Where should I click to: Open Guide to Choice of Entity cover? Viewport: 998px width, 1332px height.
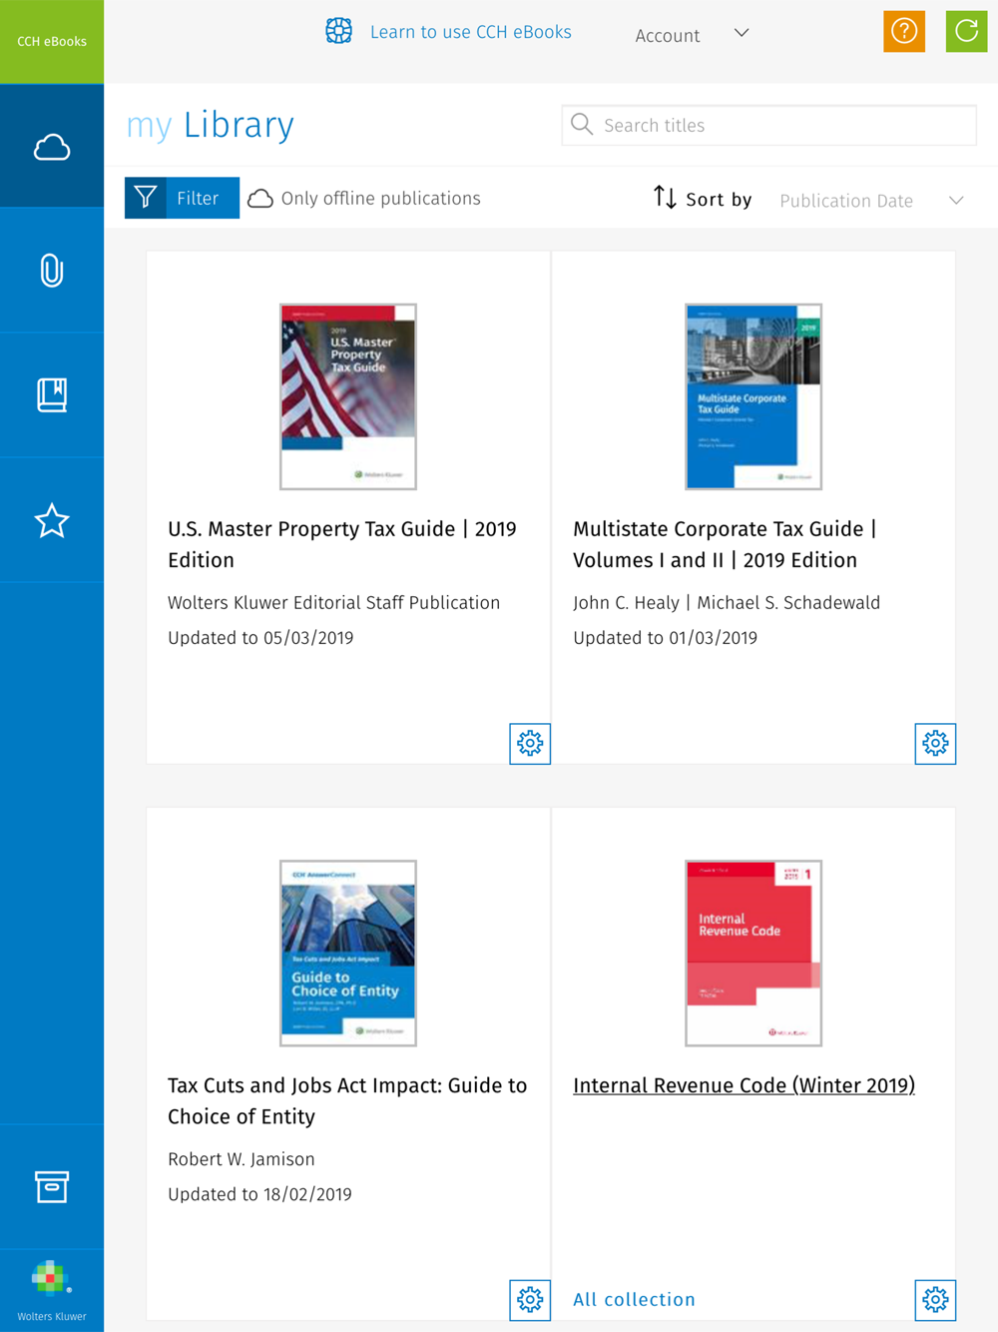coord(348,953)
